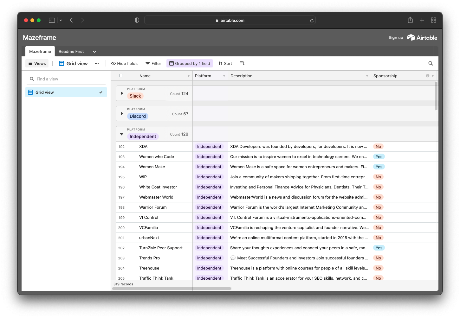Tick the select-all checkbox in header
The image size is (460, 318).
click(121, 76)
